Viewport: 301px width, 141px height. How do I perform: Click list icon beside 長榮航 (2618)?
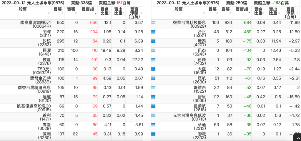153,106
